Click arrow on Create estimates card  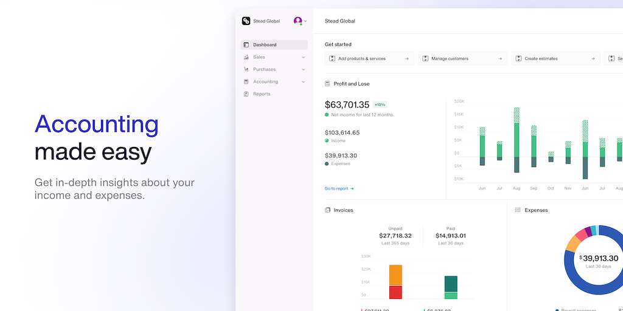593,59
